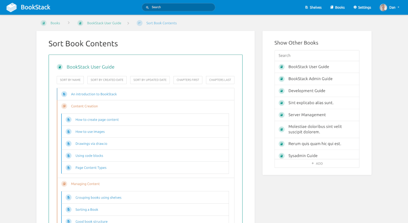The width and height of the screenshot is (408, 223).
Task: Click page icon for Using code blocks
Action: (68, 156)
